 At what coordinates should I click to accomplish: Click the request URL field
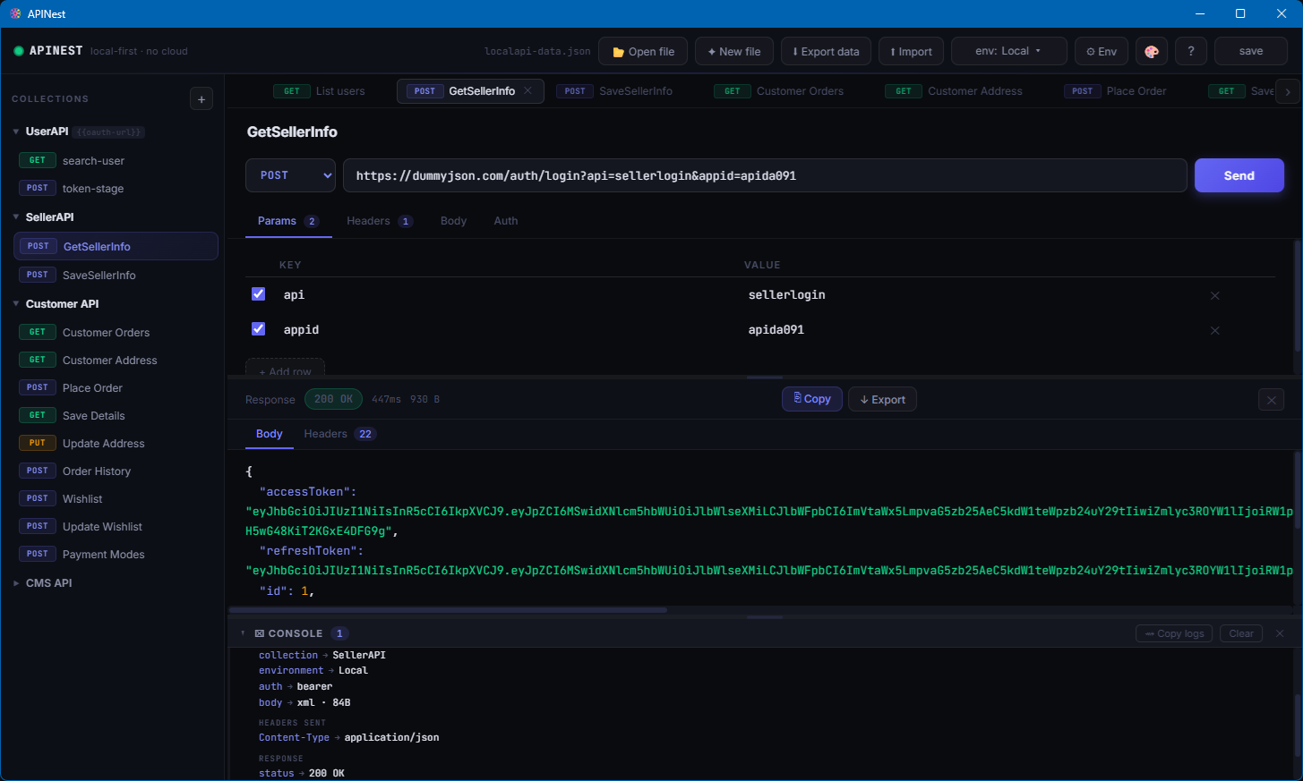765,175
